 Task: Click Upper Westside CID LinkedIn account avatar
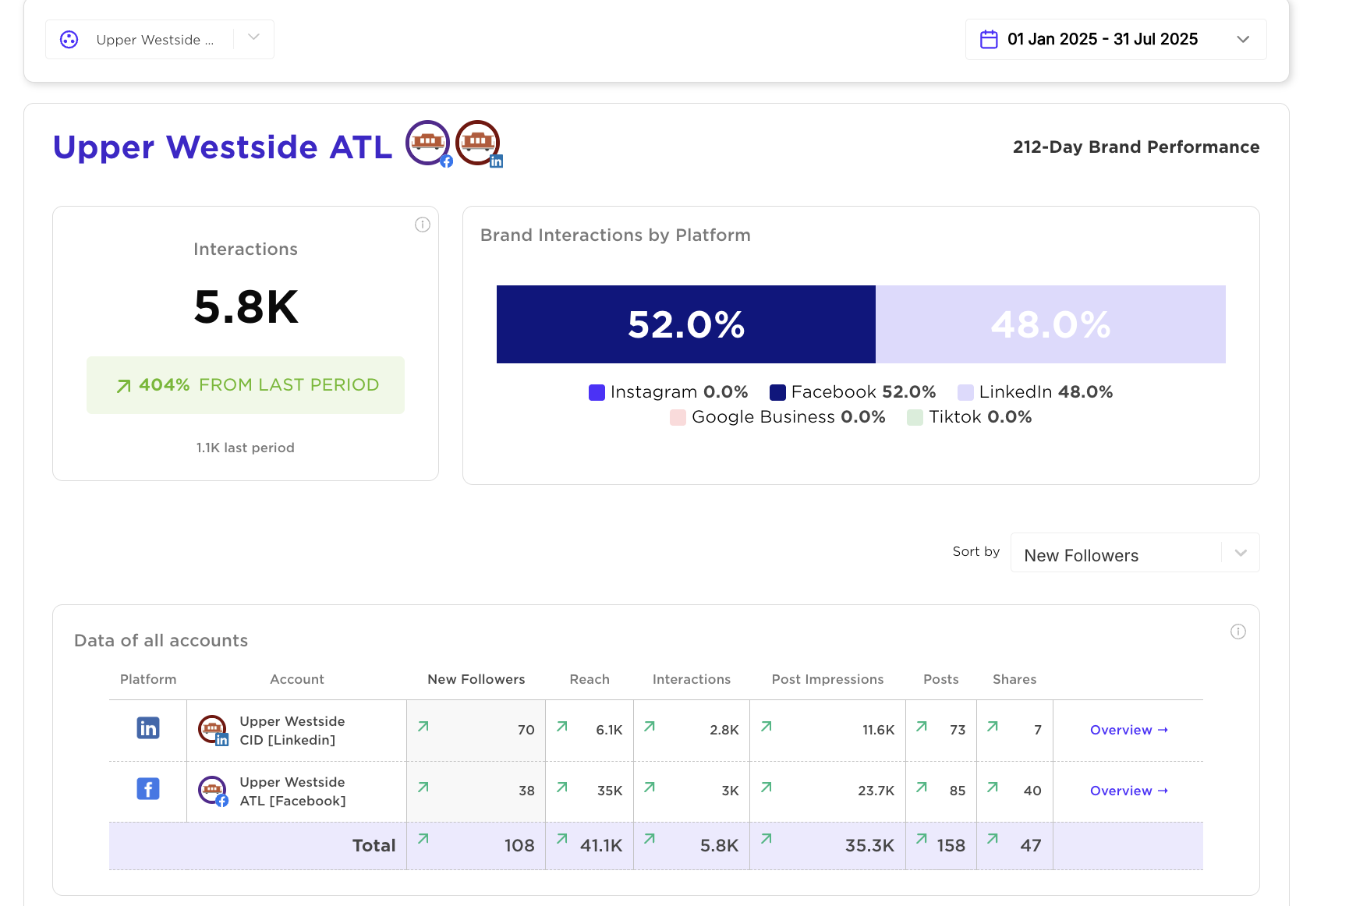pos(212,730)
